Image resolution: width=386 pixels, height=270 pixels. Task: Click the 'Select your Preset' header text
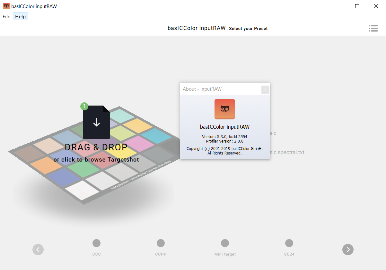click(x=248, y=29)
